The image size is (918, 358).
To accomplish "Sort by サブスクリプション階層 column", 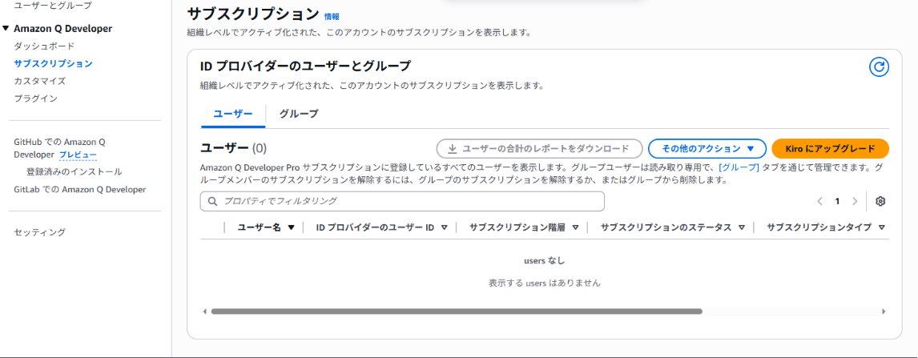I will pyautogui.click(x=576, y=227).
